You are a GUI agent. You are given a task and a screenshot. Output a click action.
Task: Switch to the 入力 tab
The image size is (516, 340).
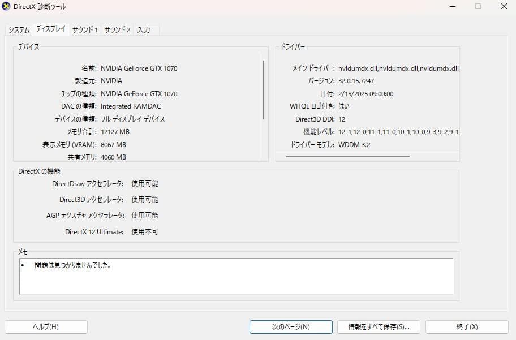click(144, 29)
